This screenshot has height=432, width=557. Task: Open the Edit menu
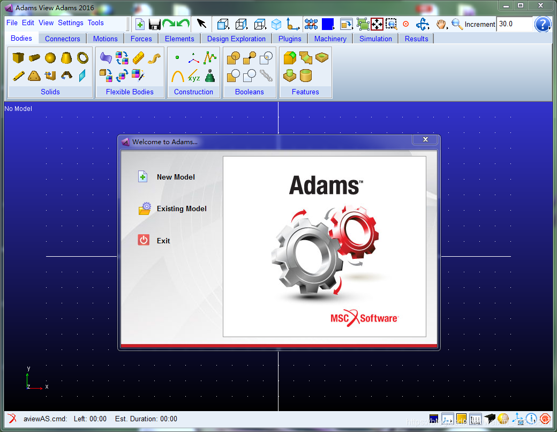[28, 23]
